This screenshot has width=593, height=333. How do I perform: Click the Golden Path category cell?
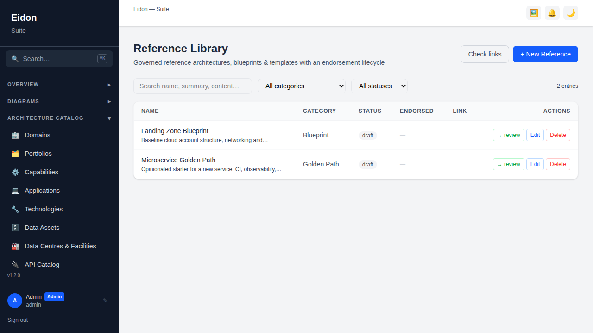(x=321, y=164)
